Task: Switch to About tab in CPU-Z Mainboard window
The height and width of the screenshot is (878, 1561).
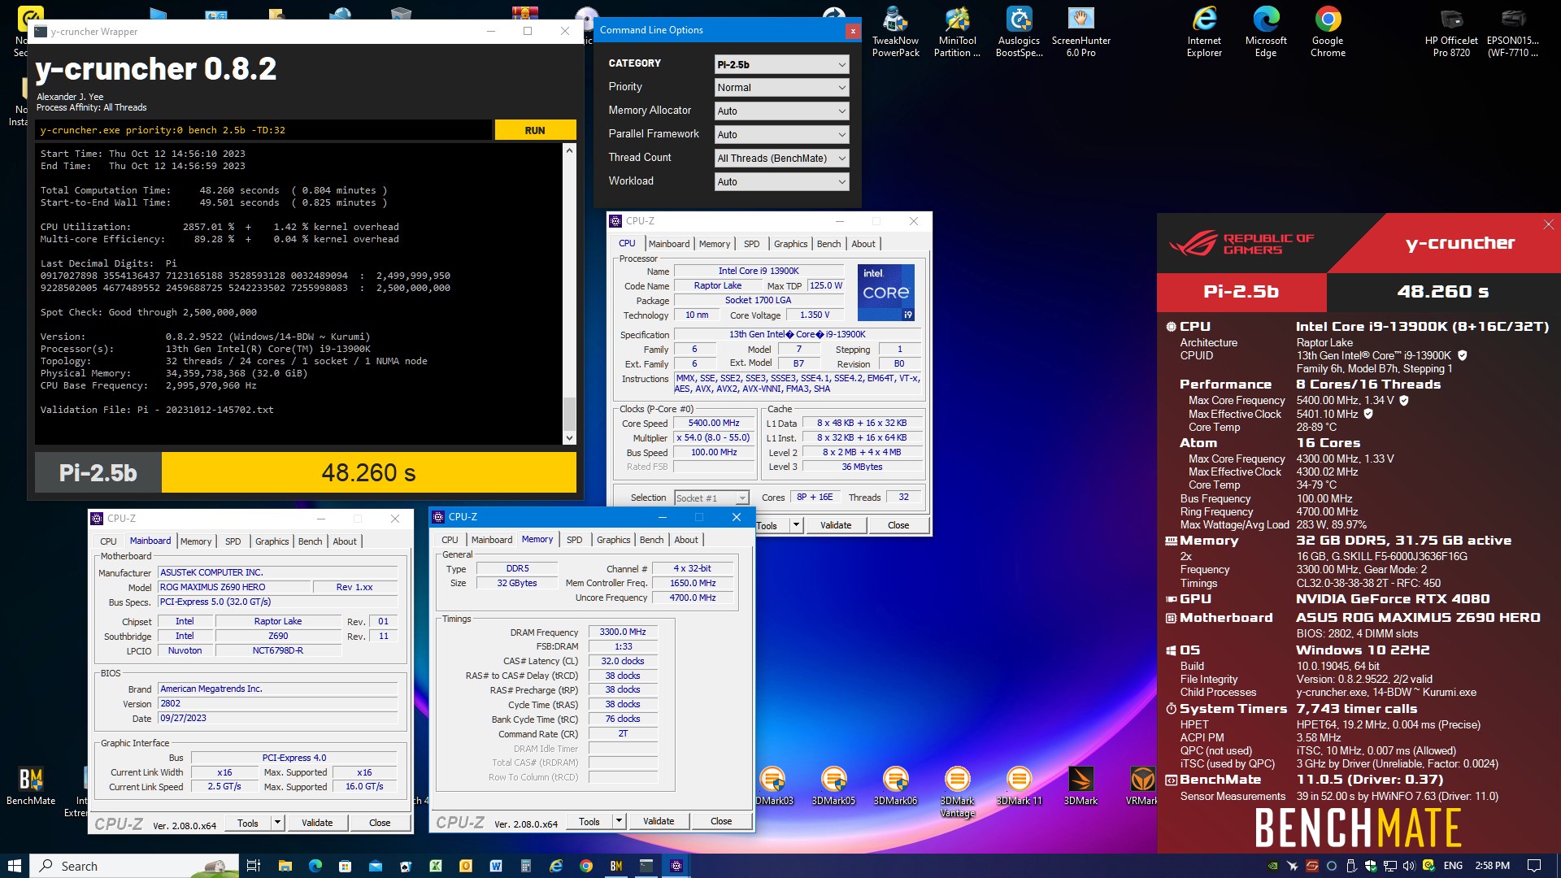Action: click(345, 541)
